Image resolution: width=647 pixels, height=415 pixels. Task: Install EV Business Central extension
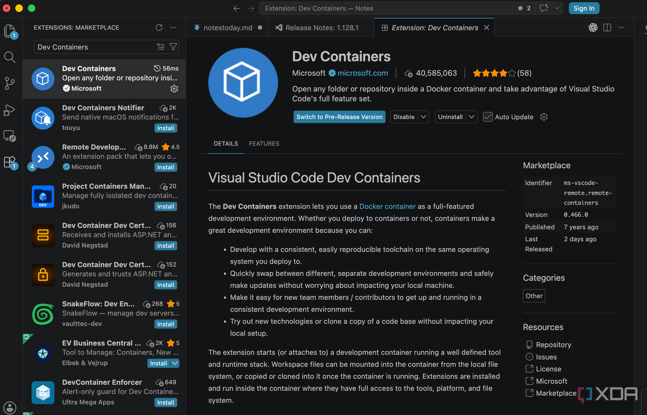pos(158,363)
